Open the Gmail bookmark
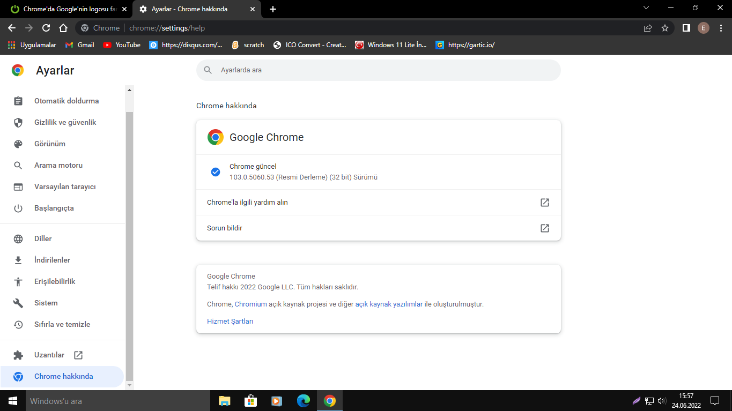Screen dimensions: 732x411 79,45
